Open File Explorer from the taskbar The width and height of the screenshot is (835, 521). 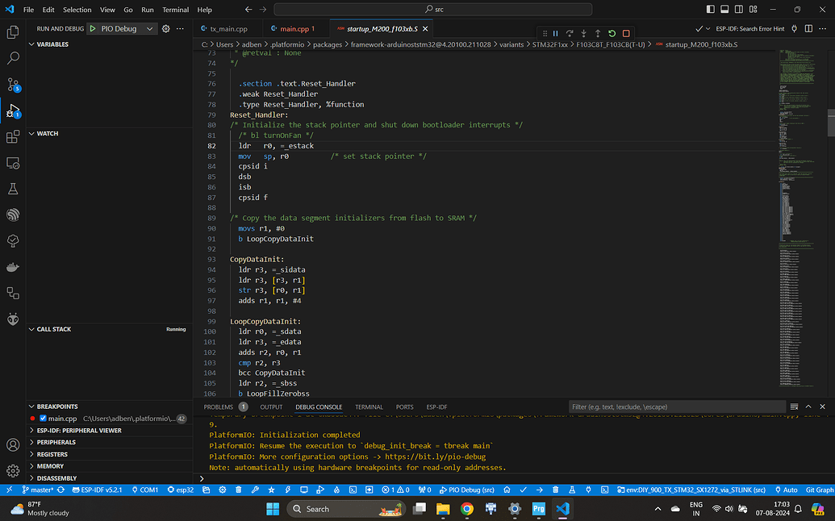[x=443, y=509]
